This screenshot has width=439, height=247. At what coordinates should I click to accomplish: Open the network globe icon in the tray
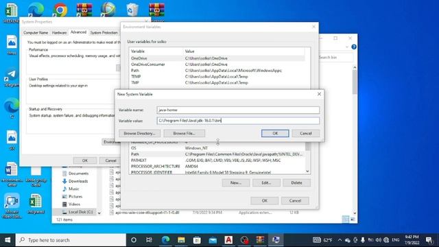pos(386,240)
